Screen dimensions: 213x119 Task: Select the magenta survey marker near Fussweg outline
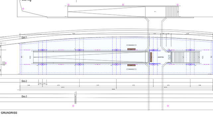[23, 9]
